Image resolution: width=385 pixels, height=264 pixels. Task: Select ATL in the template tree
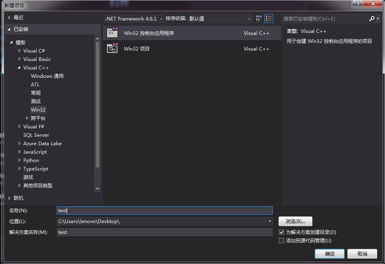click(x=35, y=85)
